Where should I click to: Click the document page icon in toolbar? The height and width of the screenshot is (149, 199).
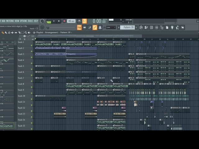tap(167, 28)
